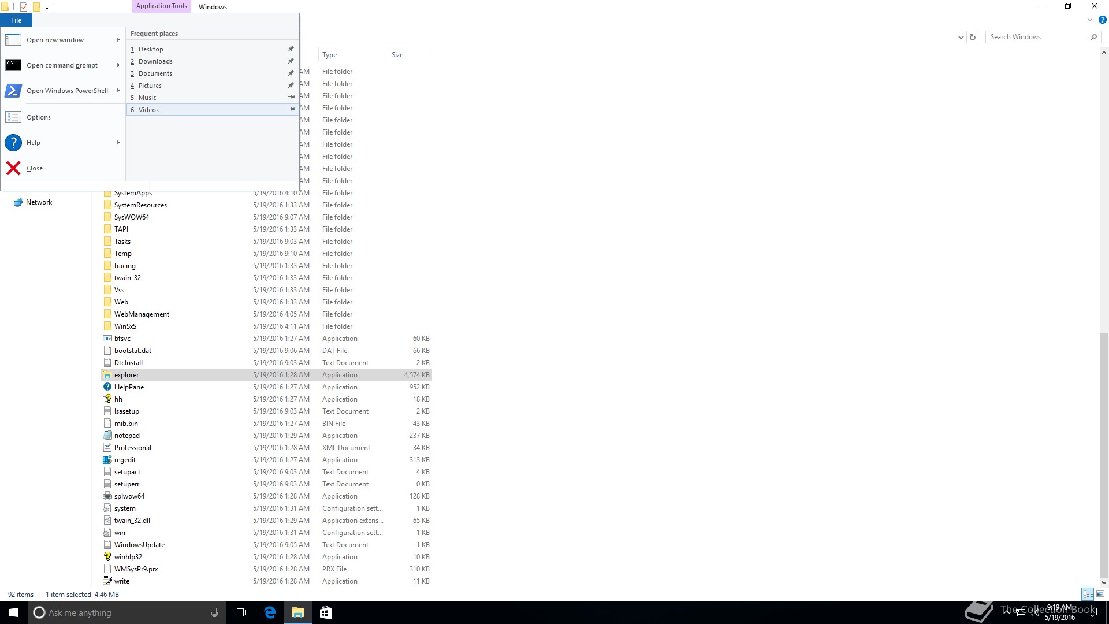Click the Network icon in navigation pane
Image resolution: width=1109 pixels, height=624 pixels.
pyautogui.click(x=18, y=202)
